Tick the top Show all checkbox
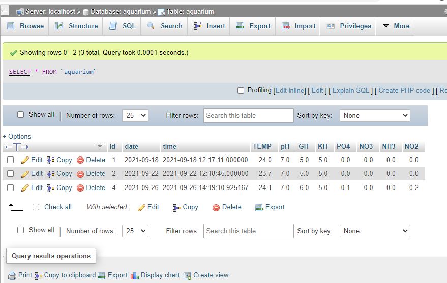This screenshot has height=283, width=447. pyautogui.click(x=21, y=115)
